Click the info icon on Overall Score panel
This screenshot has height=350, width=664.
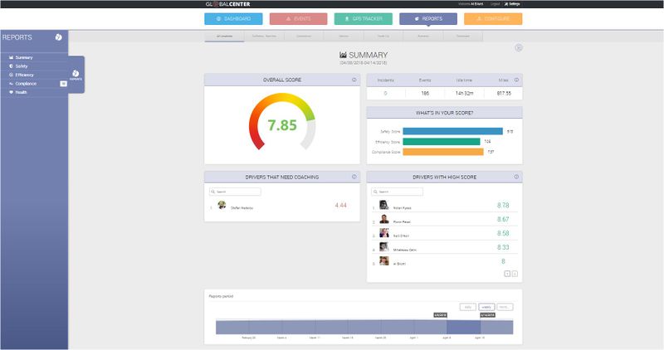point(354,80)
